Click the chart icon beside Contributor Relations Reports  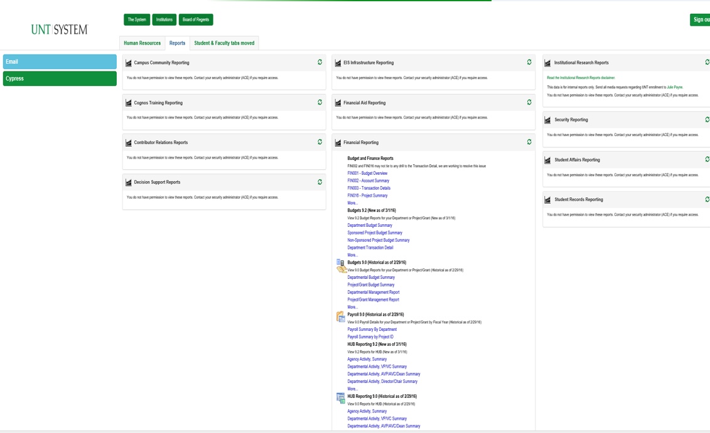(129, 143)
